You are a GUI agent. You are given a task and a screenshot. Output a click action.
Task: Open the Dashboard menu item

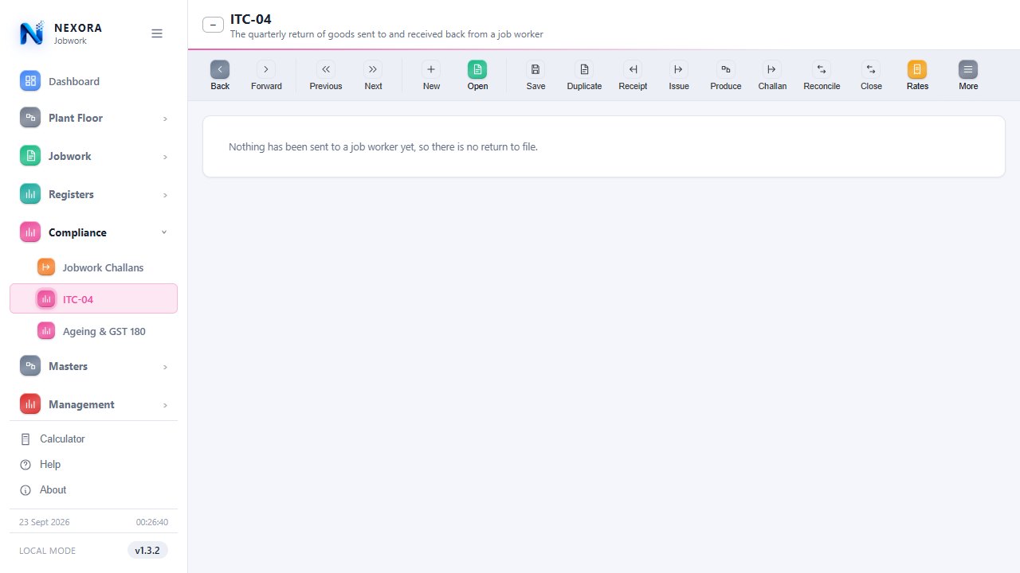click(94, 81)
